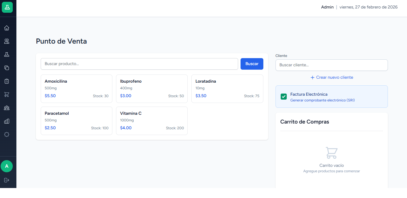407x198 pixels.
Task: Open the stacked squares copy icon in sidebar
Action: pos(7,68)
